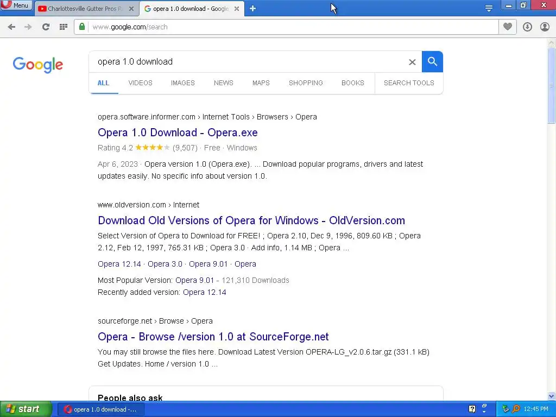Screen dimensions: 556x417
Task: Reload the page
Action: click(x=46, y=27)
